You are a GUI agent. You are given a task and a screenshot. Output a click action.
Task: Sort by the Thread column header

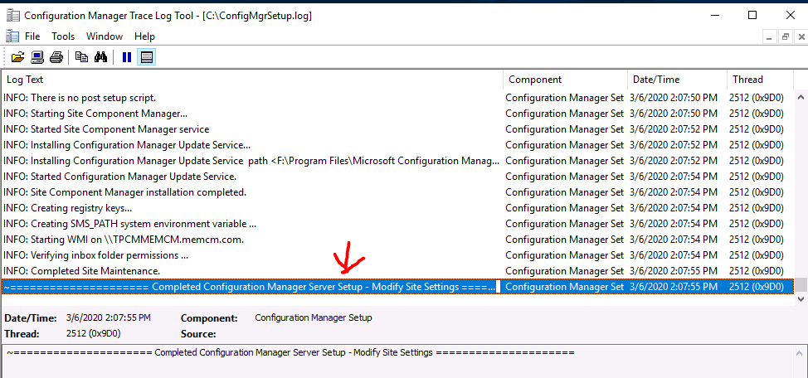click(760, 80)
